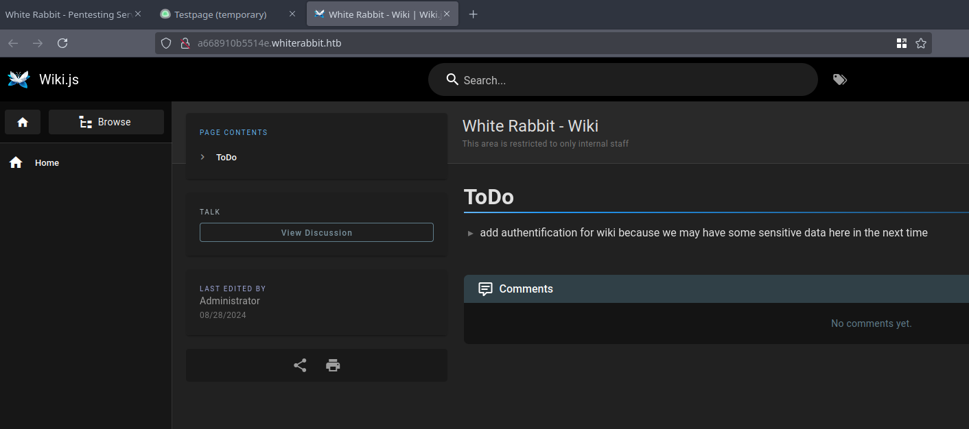Focus the wiki Search field
Screen dimensions: 969x429
coord(631,80)
